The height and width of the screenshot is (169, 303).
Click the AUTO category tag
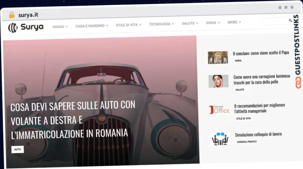(x=18, y=150)
